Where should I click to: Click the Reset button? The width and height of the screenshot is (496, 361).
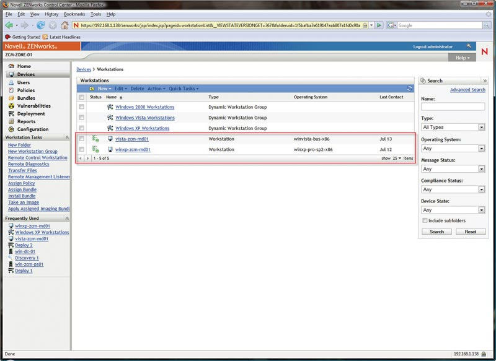[x=471, y=232]
